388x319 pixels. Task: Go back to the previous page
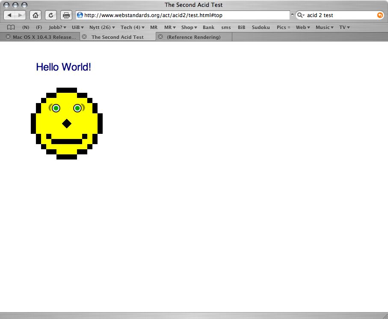9,15
